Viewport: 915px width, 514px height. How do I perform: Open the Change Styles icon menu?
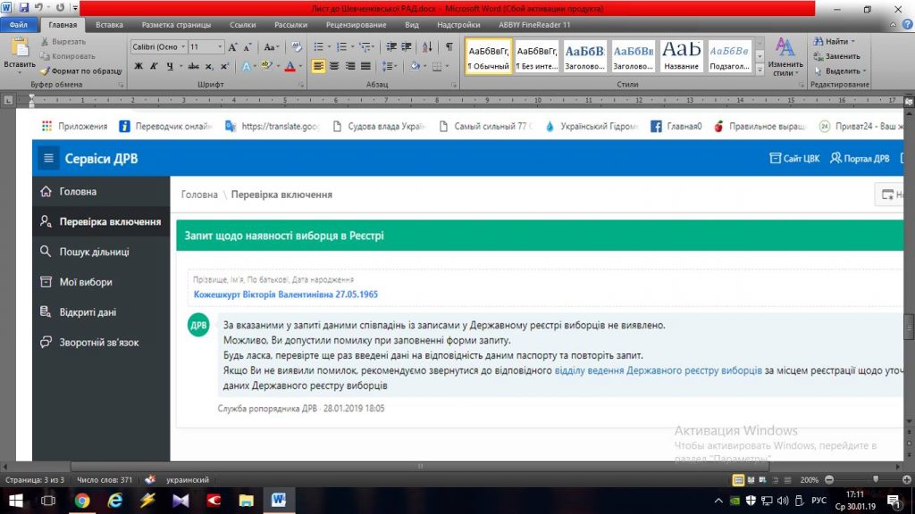(785, 56)
